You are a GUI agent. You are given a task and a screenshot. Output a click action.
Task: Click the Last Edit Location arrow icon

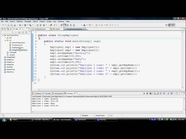tap(107, 25)
